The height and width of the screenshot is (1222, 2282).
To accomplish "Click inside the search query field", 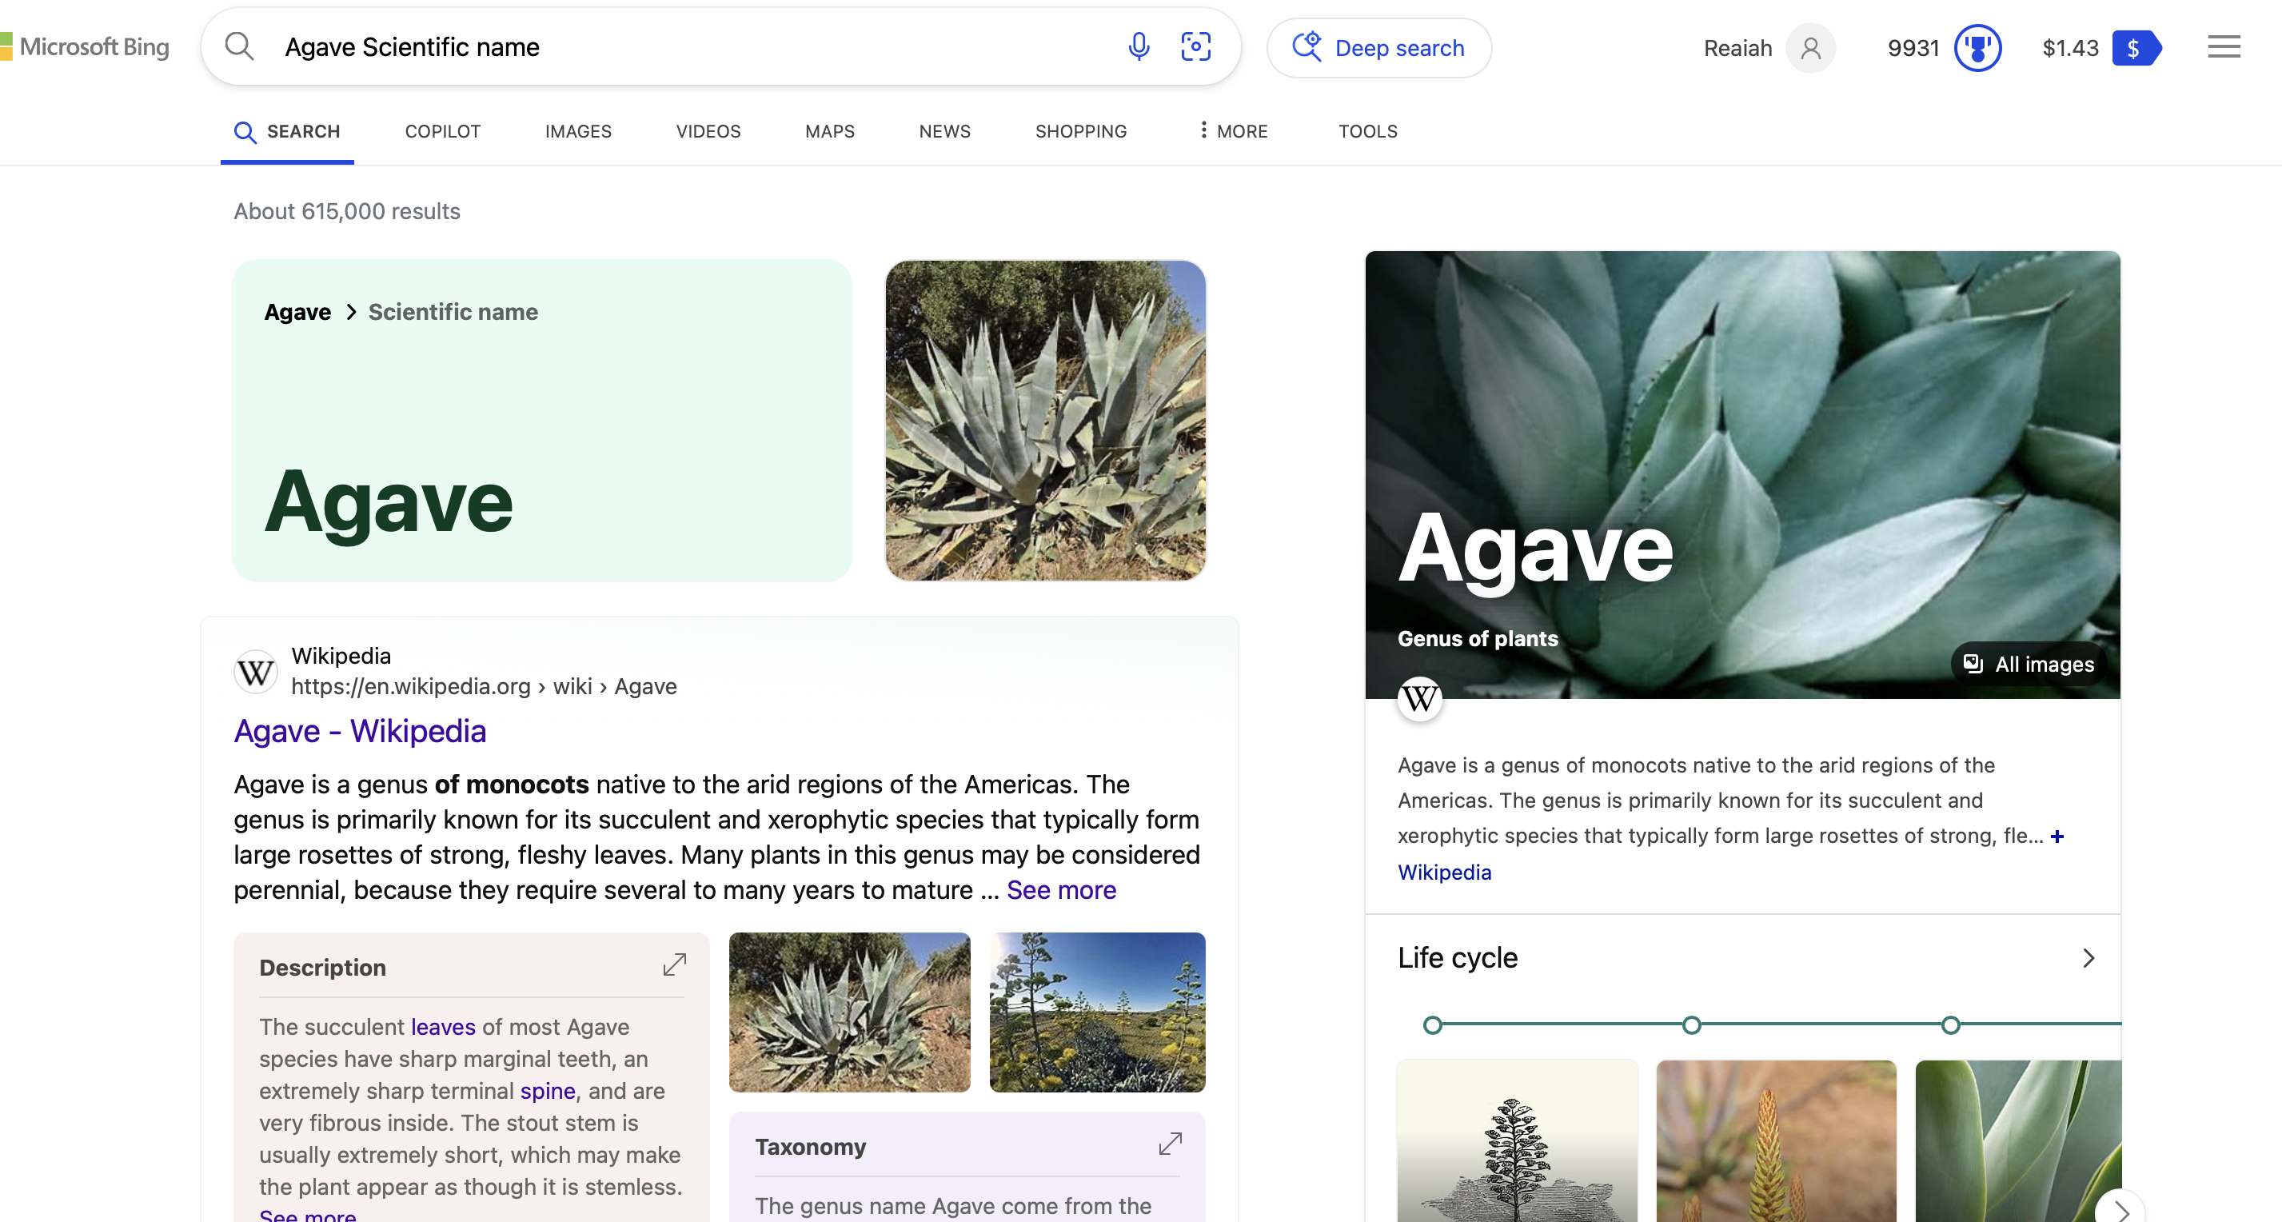I will (691, 47).
